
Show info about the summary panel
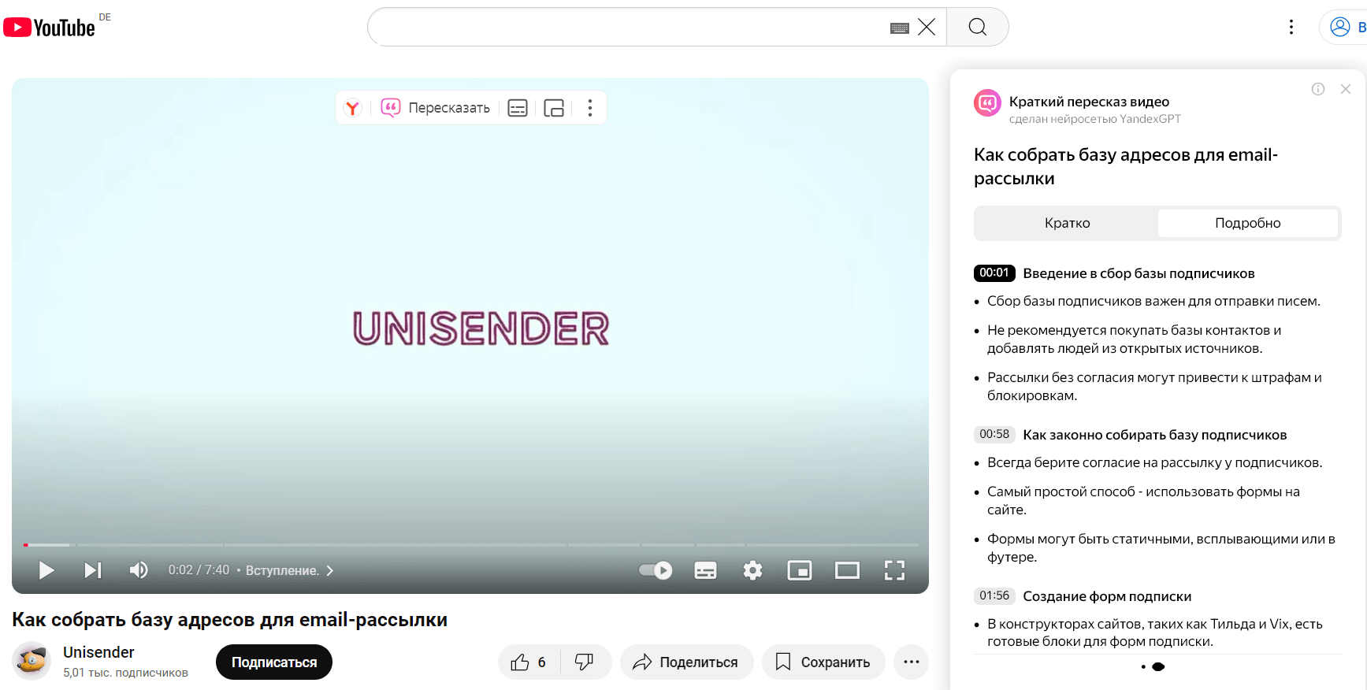[1318, 89]
